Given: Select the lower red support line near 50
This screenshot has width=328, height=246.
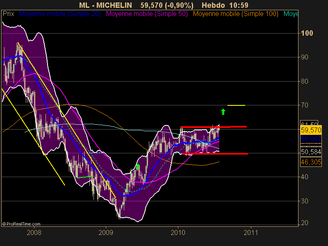Looking at the screenshot, I should (215, 154).
